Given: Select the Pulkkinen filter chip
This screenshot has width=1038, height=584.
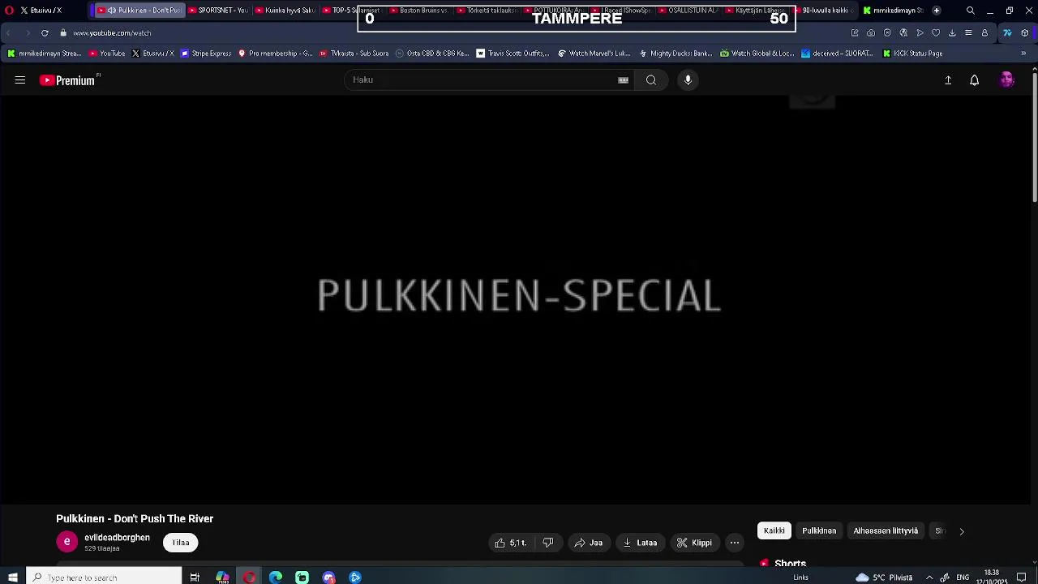Looking at the screenshot, I should [819, 530].
